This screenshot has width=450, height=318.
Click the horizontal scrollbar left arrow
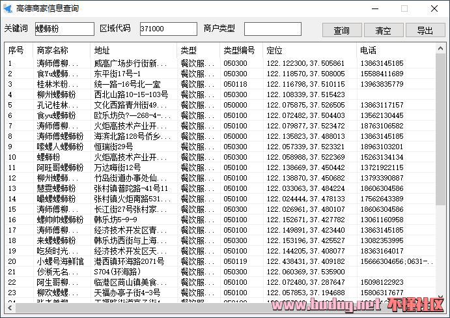pos(10,308)
